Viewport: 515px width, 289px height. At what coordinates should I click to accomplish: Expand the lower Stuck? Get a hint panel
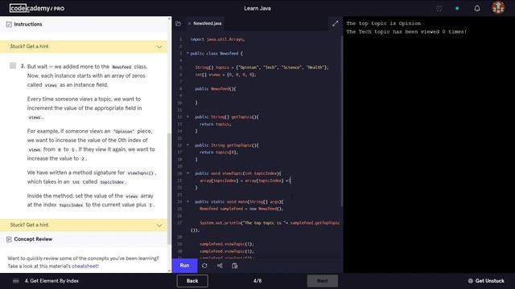click(x=84, y=225)
